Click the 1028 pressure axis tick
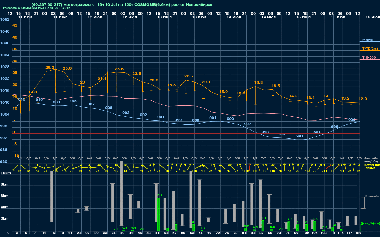 pyautogui.click(x=5, y=67)
